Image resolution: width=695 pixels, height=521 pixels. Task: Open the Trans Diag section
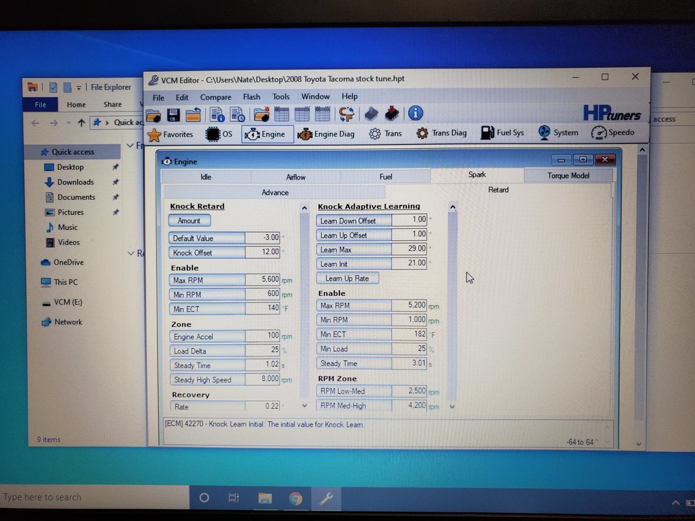[442, 133]
